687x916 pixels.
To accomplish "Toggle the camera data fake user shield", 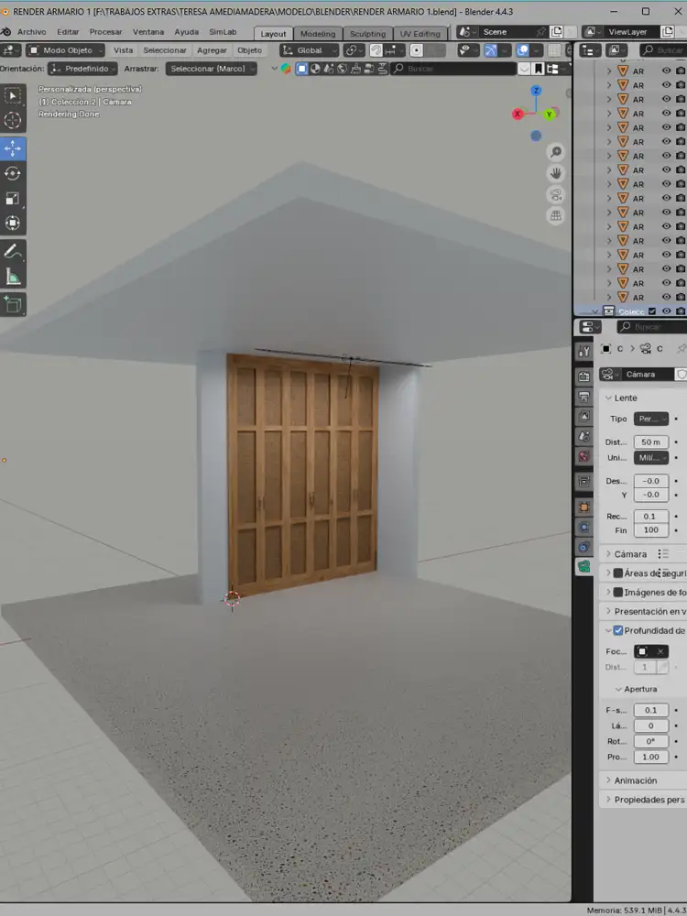I will click(x=682, y=375).
